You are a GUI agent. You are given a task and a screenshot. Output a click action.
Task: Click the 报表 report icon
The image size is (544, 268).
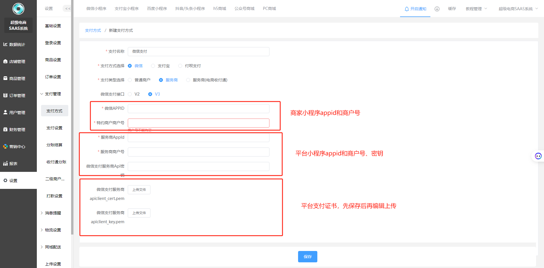coord(5,163)
